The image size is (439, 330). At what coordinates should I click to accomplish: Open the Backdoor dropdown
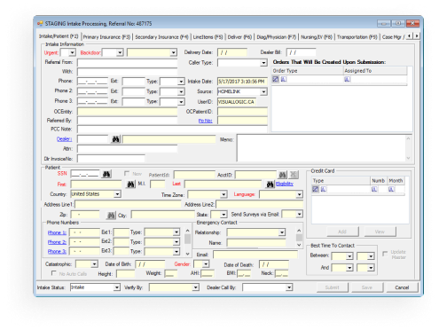pos(120,52)
